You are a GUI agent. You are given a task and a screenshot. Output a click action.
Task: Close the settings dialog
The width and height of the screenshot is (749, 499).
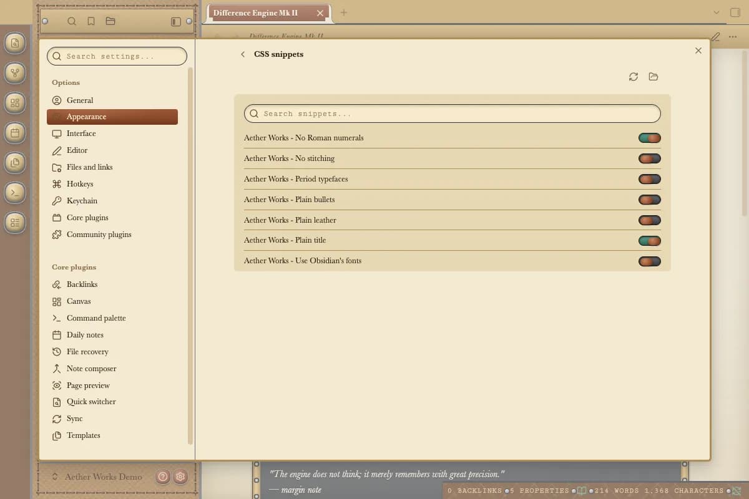pos(698,51)
